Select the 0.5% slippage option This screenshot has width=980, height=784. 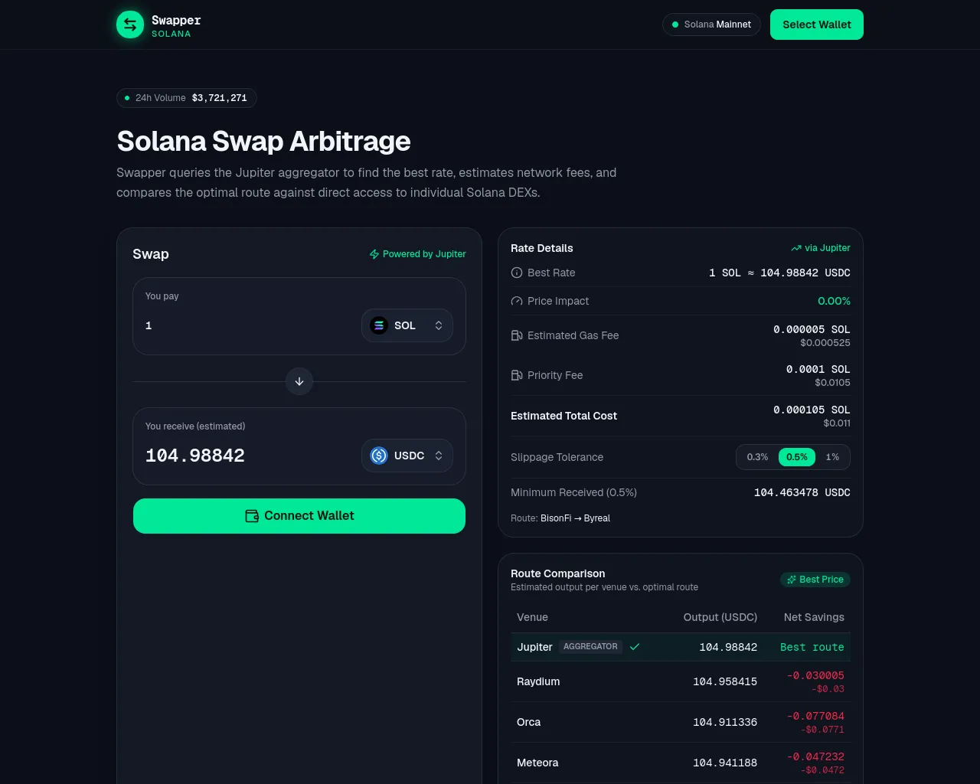coord(797,457)
